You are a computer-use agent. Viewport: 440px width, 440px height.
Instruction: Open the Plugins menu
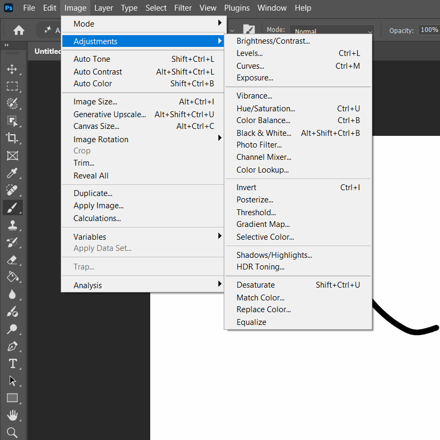point(237,8)
